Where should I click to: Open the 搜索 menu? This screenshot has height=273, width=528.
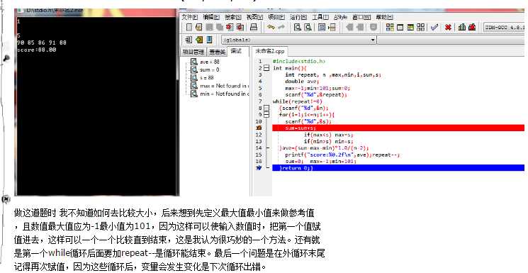[x=233, y=17]
